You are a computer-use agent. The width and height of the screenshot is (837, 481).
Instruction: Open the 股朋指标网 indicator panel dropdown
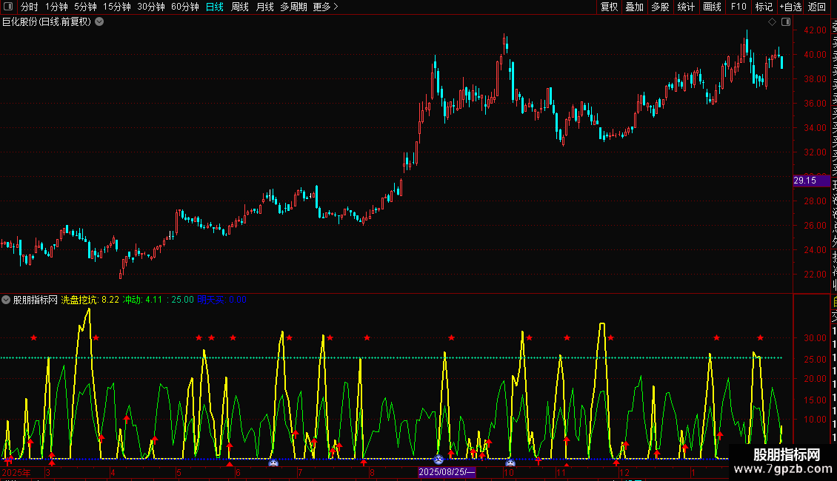[x=6, y=300]
